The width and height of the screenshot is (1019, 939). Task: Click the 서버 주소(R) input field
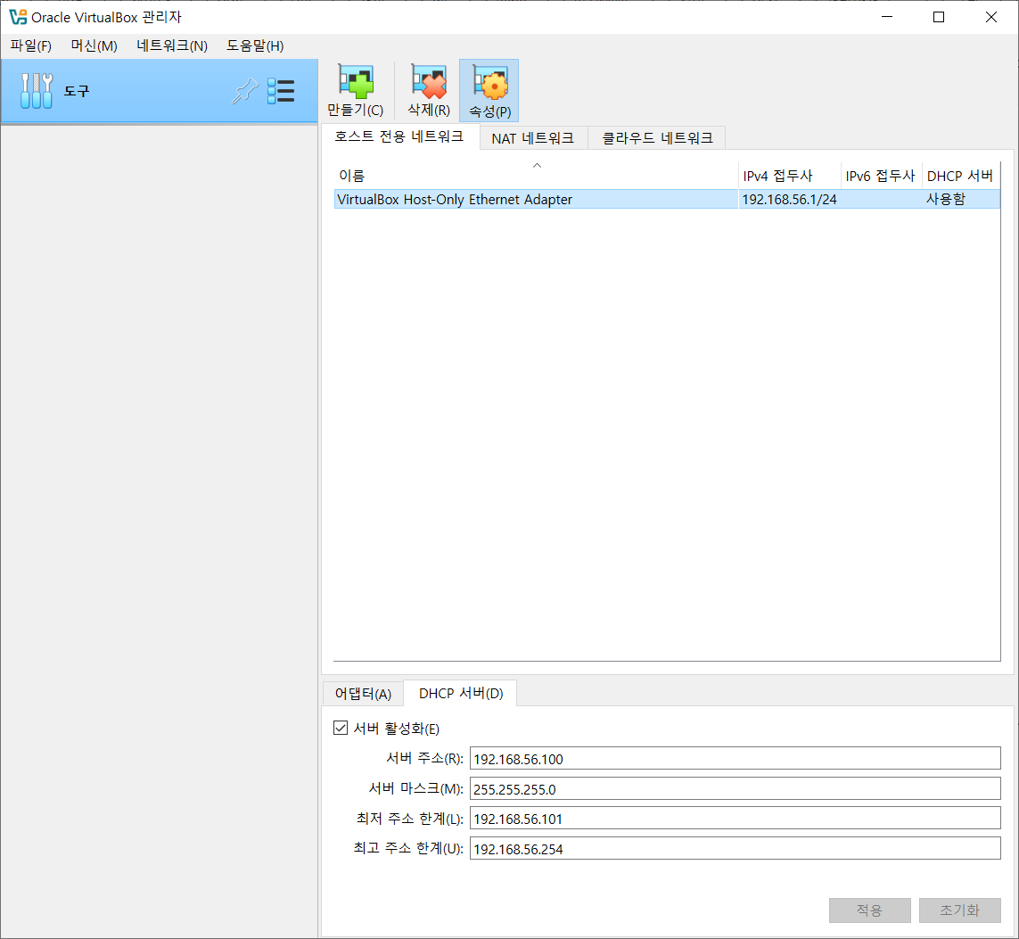[735, 758]
